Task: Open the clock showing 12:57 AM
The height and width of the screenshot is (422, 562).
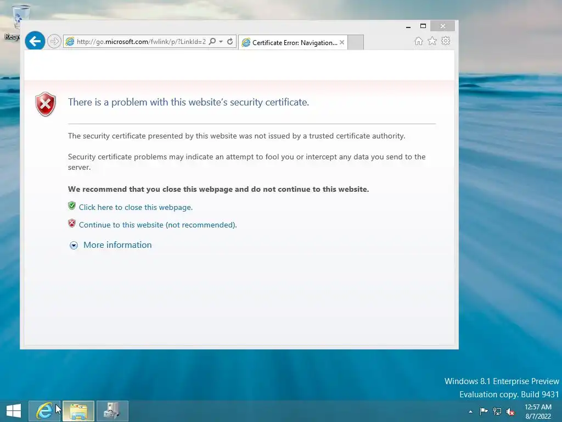Action: [538, 412]
